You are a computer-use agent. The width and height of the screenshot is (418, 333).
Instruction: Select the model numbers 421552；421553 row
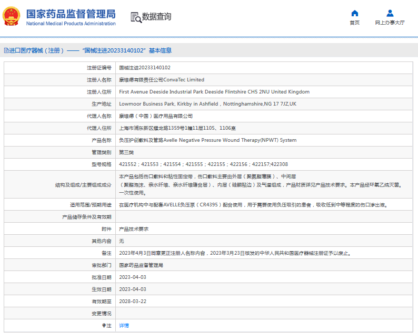coord(203,164)
